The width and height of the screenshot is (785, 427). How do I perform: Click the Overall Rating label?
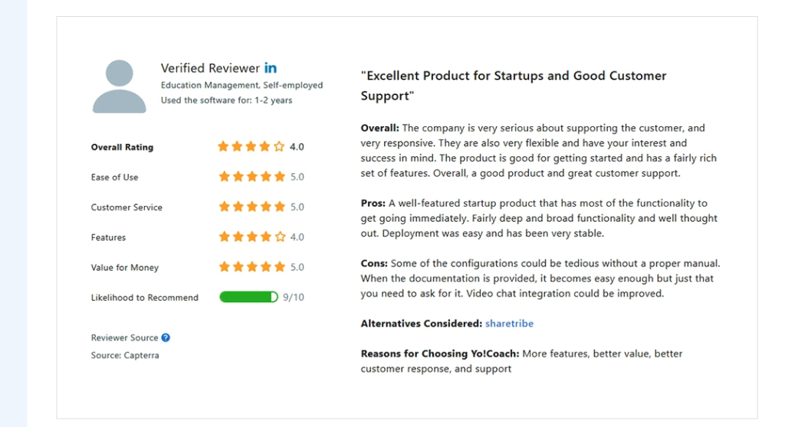tap(122, 147)
